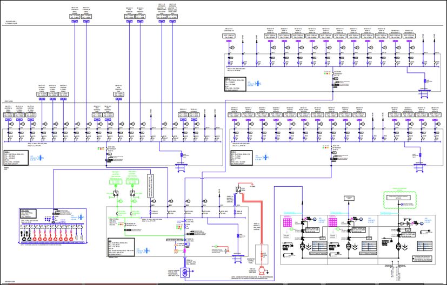This screenshot has width=447, height=285.
Task: Select the right green changeover switch symbol
Action: click(132, 193)
